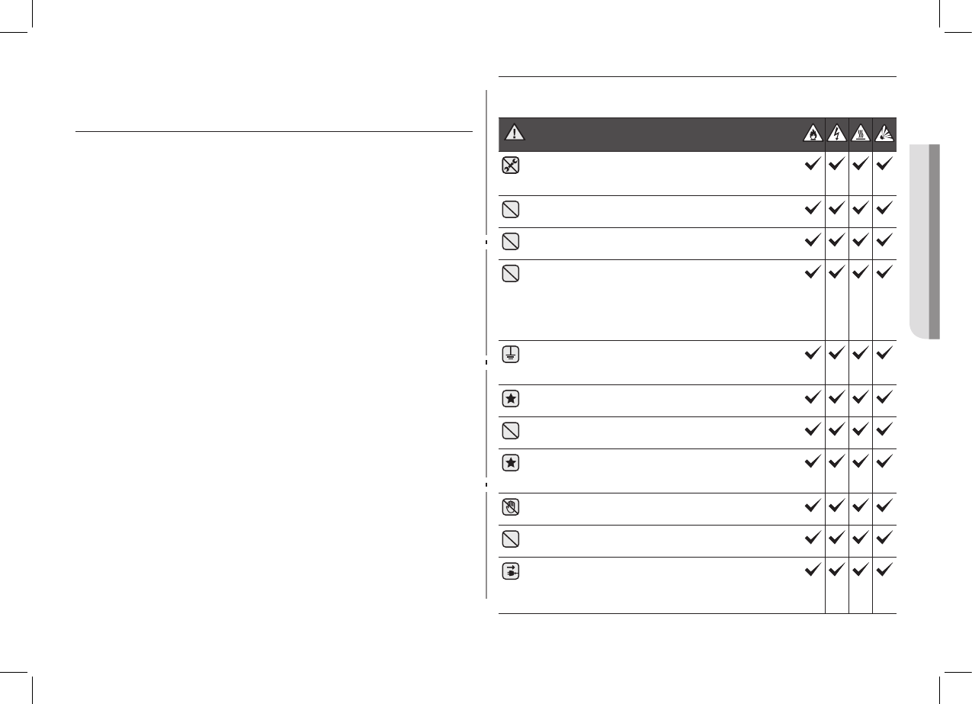Image resolution: width=972 pixels, height=704 pixels.
Task: Click the prohibition icon directly below wrench icon
Action: (511, 208)
